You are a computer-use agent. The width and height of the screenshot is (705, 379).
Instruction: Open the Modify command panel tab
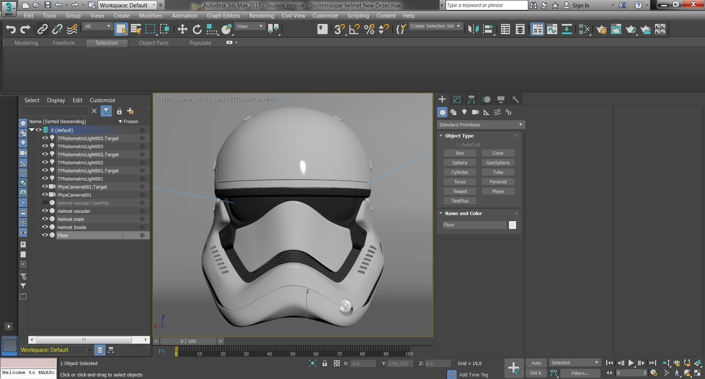(x=457, y=99)
